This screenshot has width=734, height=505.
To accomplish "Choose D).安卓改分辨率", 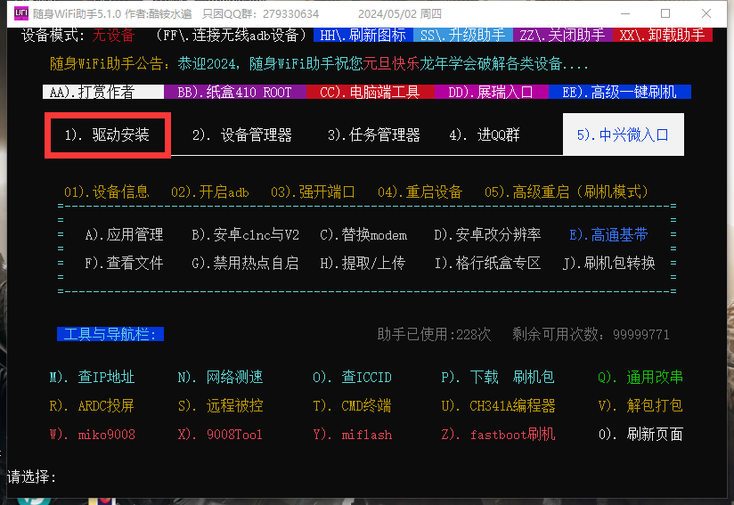I will click(x=487, y=234).
